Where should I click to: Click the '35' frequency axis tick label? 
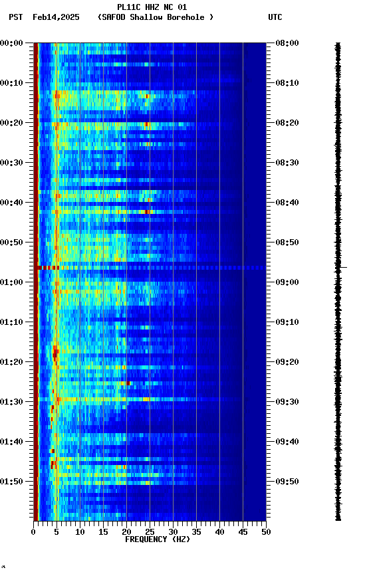[196, 532]
